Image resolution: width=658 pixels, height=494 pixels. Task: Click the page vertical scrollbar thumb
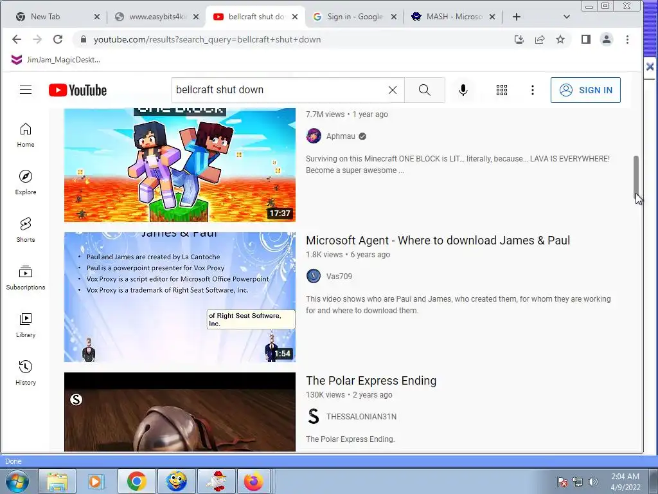click(636, 178)
